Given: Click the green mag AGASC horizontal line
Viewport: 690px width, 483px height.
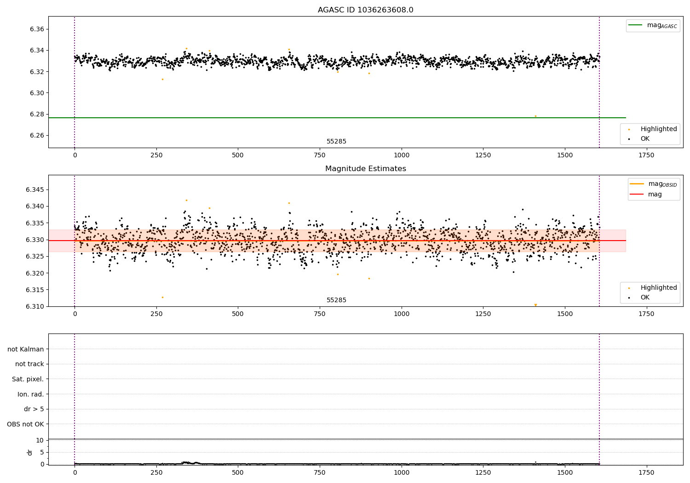Looking at the screenshot, I should point(337,118).
